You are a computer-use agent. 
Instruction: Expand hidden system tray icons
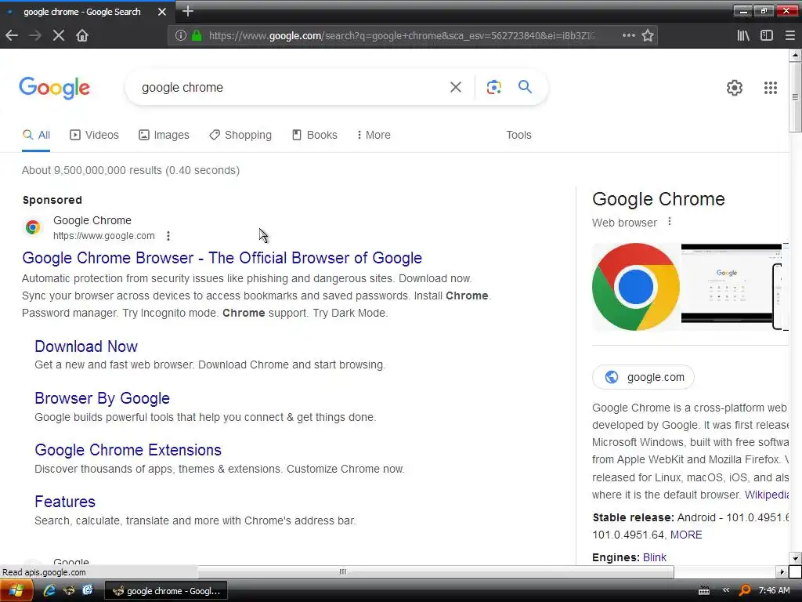(x=725, y=590)
